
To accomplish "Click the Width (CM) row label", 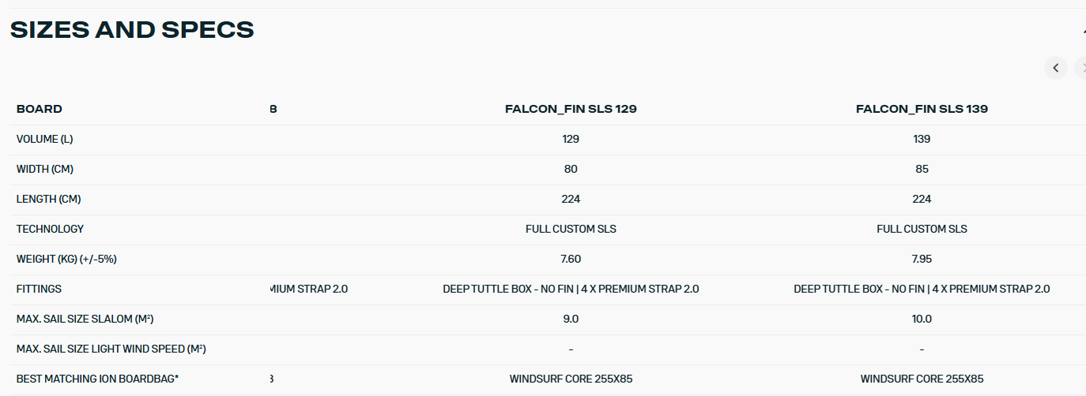I will [x=45, y=170].
